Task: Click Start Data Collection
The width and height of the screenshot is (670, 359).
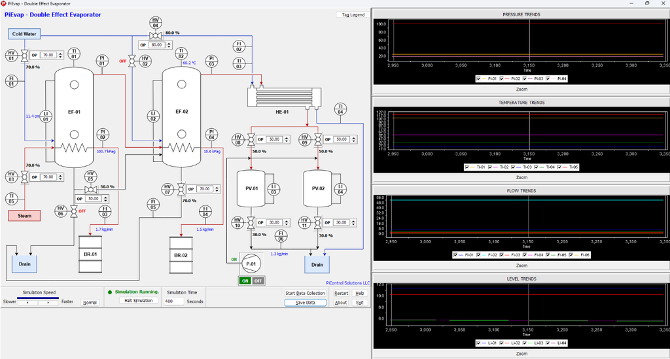Action: tap(305, 293)
